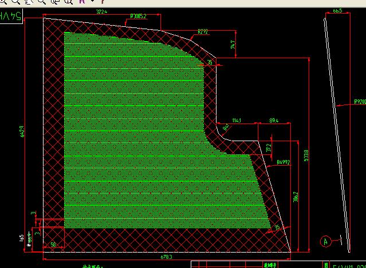Image resolution: width=366 pixels, height=268 pixels.
Task: Open help with the red question mark icon
Action: [x=102, y=2]
